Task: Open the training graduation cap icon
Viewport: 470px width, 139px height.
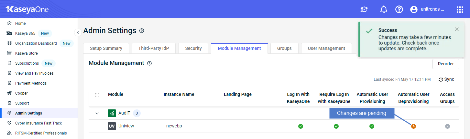Action: click(x=364, y=10)
